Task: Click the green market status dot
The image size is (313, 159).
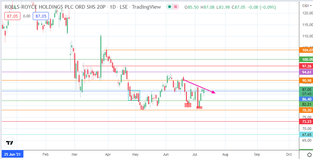Action: 169,7
